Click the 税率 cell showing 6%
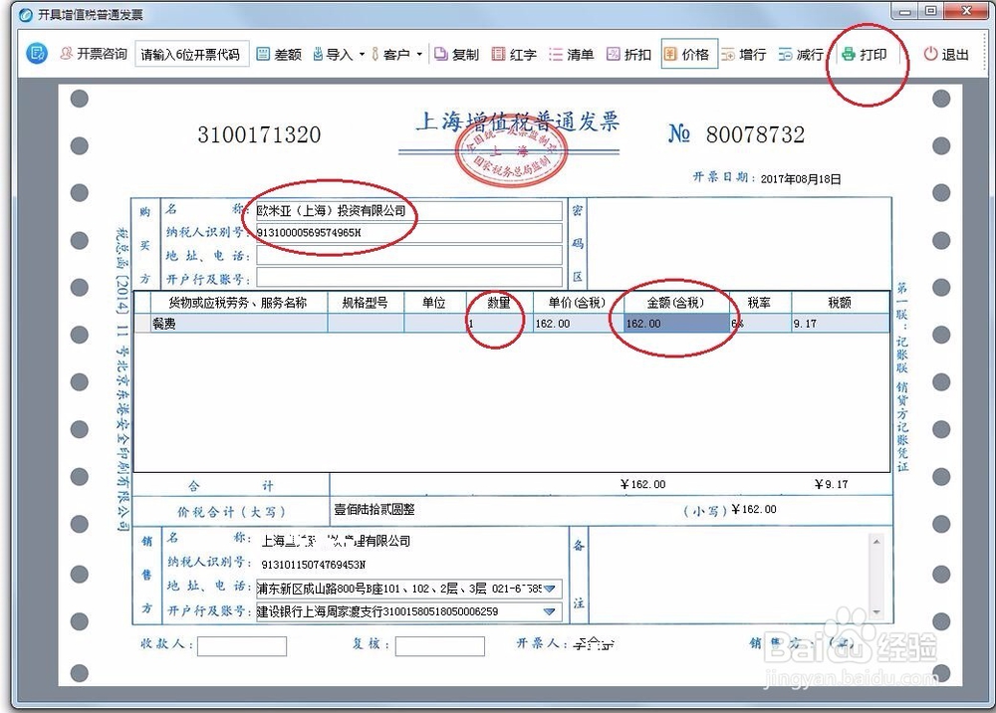 (760, 324)
